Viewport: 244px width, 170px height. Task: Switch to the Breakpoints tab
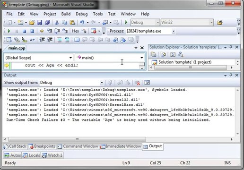[42, 146]
